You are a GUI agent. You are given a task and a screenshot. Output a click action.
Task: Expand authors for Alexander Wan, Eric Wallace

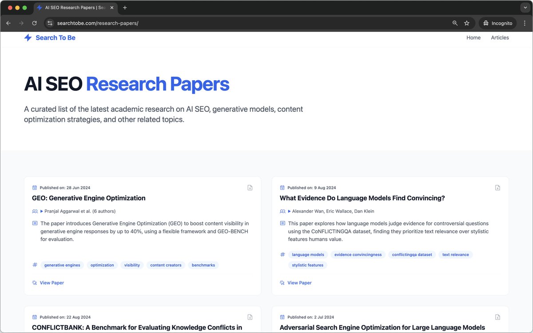(290, 211)
